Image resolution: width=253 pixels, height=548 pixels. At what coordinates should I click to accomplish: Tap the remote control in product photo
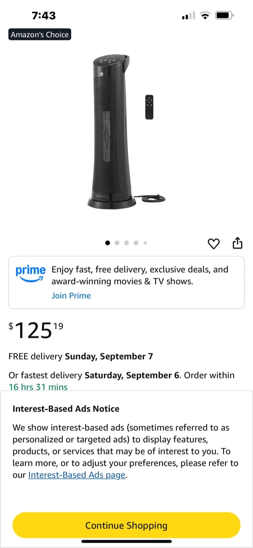(150, 107)
